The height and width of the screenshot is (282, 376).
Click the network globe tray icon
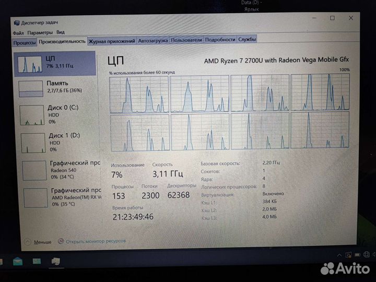[x=367, y=254]
